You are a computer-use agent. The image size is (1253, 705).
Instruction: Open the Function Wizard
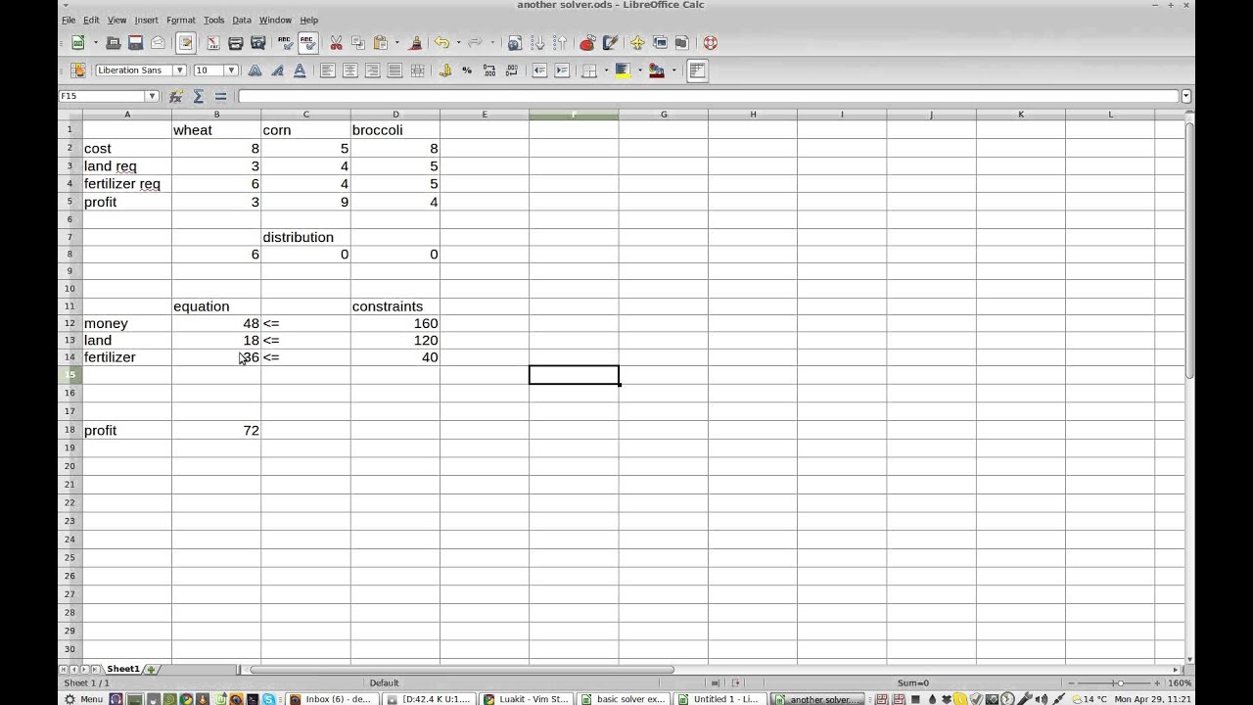176,96
